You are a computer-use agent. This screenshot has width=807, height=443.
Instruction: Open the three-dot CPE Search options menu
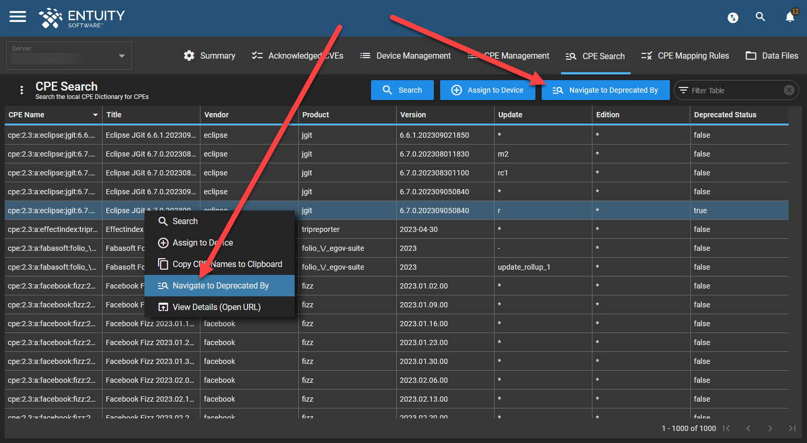click(21, 90)
